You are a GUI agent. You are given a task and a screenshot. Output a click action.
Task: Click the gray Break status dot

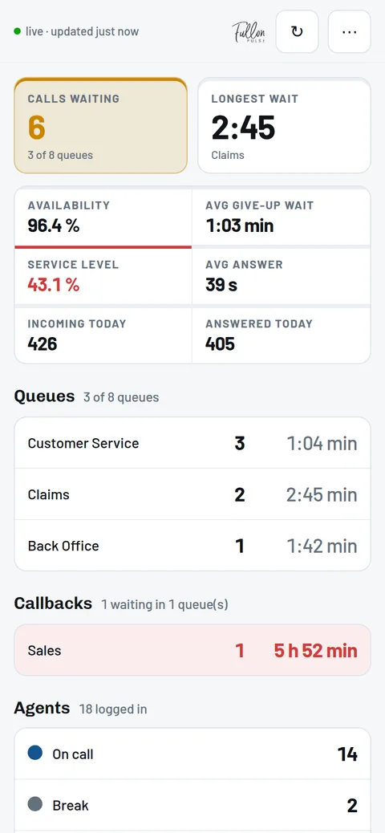click(35, 804)
